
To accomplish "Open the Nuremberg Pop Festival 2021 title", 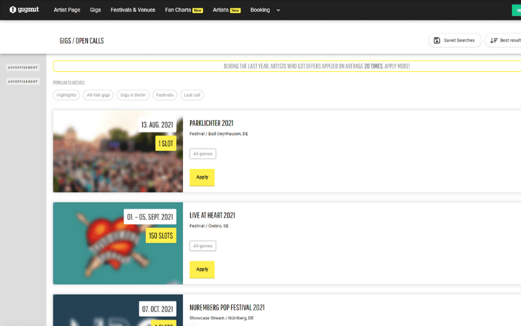I will [227, 308].
